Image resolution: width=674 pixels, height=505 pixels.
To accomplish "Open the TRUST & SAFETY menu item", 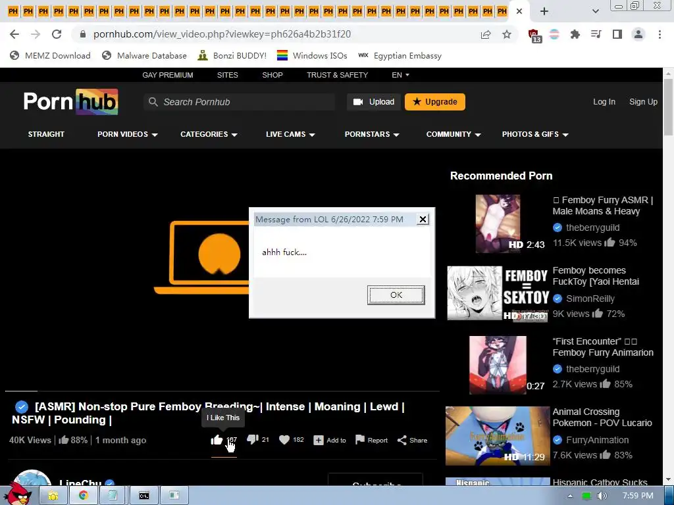I will pyautogui.click(x=338, y=75).
